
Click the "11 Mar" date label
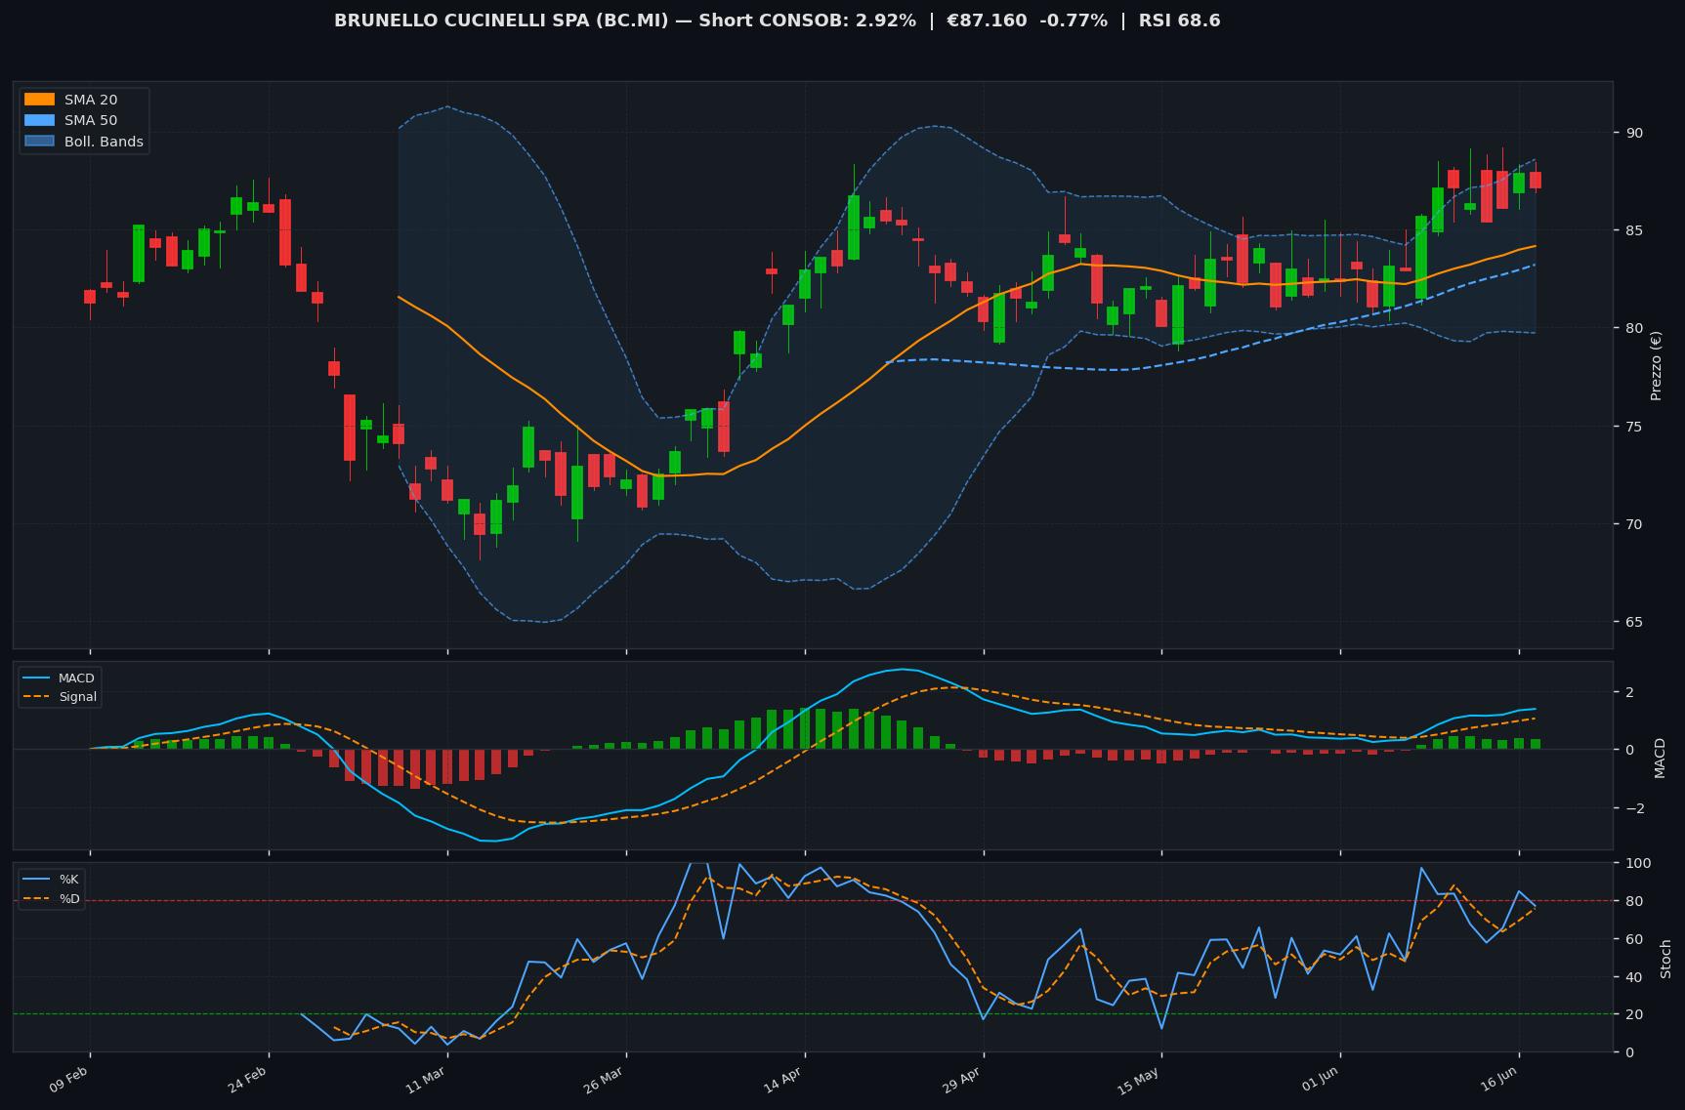coord(426,1081)
